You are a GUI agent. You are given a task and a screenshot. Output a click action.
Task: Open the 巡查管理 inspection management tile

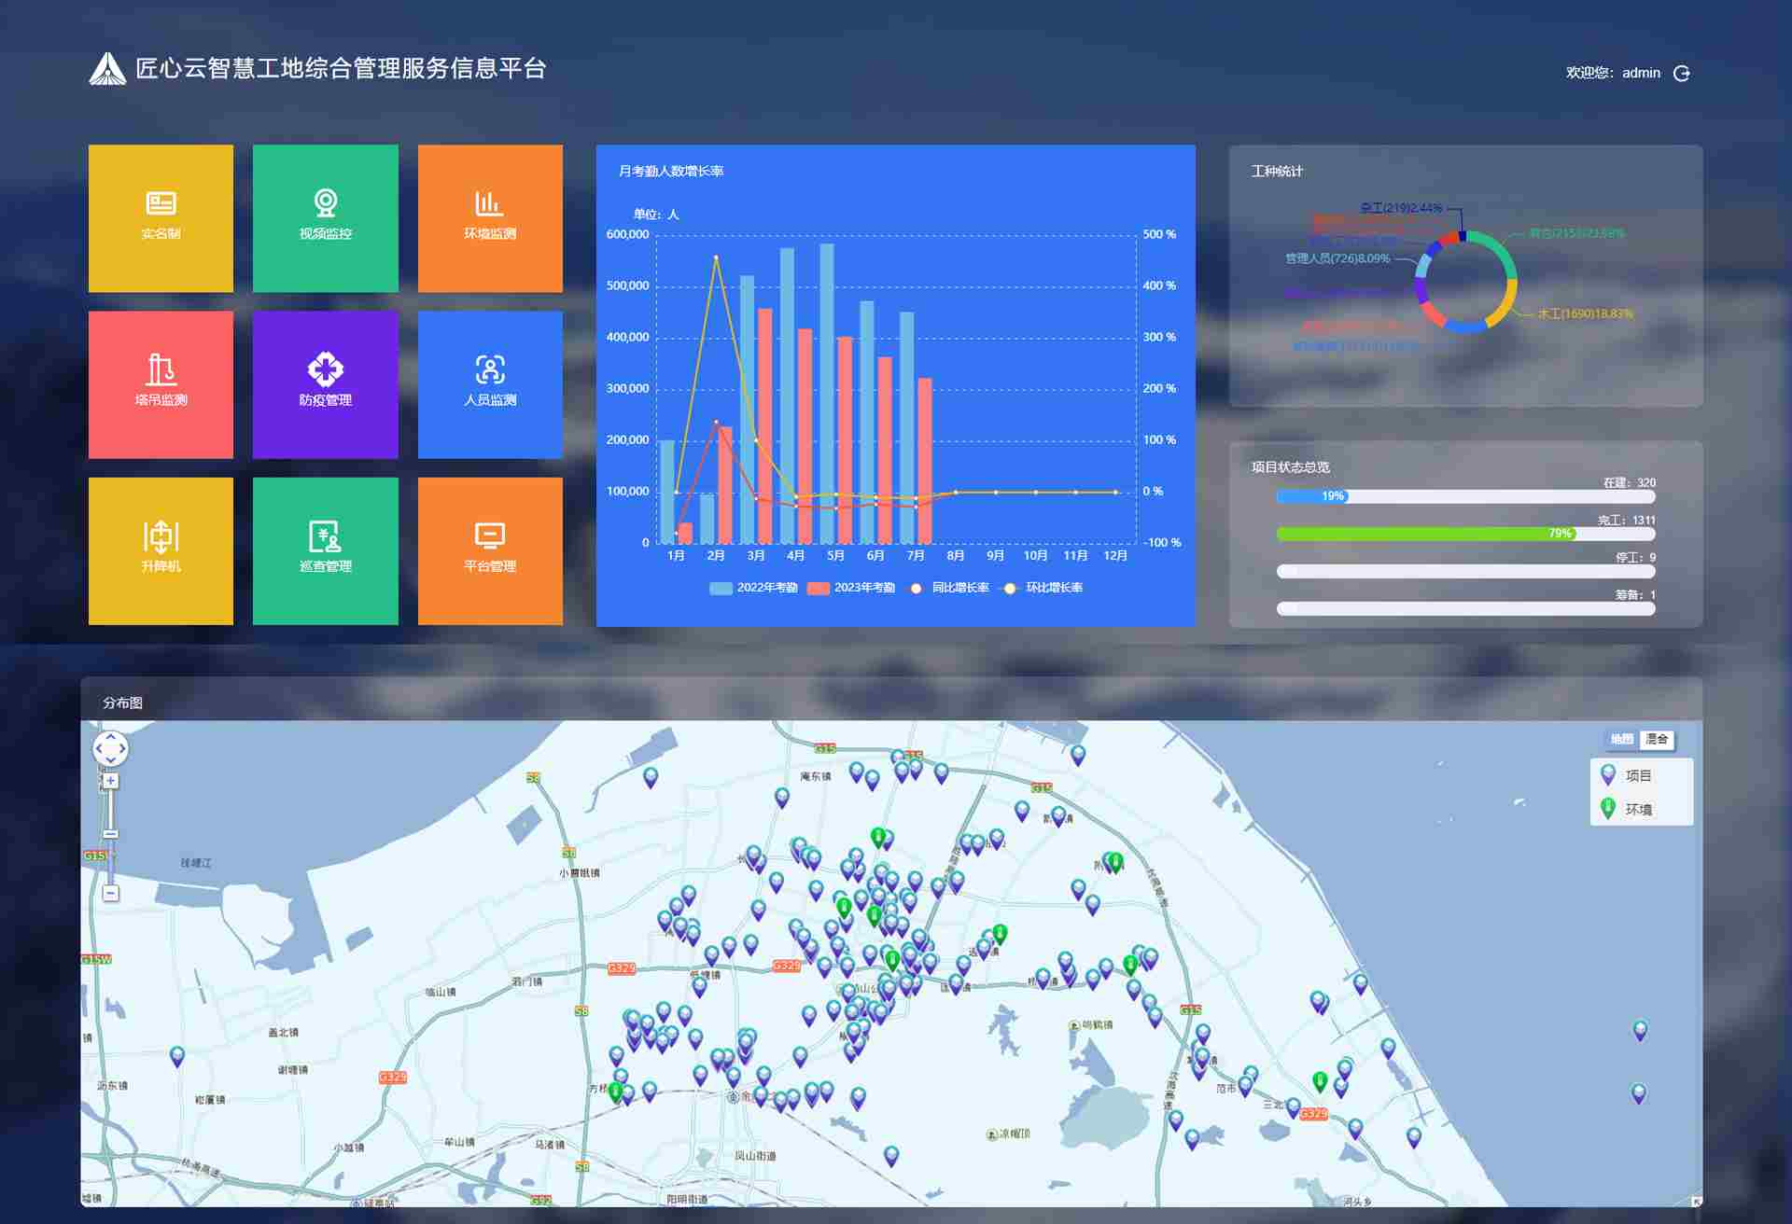tap(325, 550)
